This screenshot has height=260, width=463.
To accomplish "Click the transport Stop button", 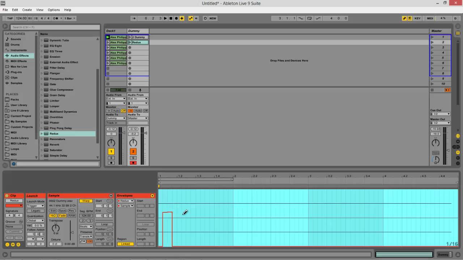I will coord(171,18).
